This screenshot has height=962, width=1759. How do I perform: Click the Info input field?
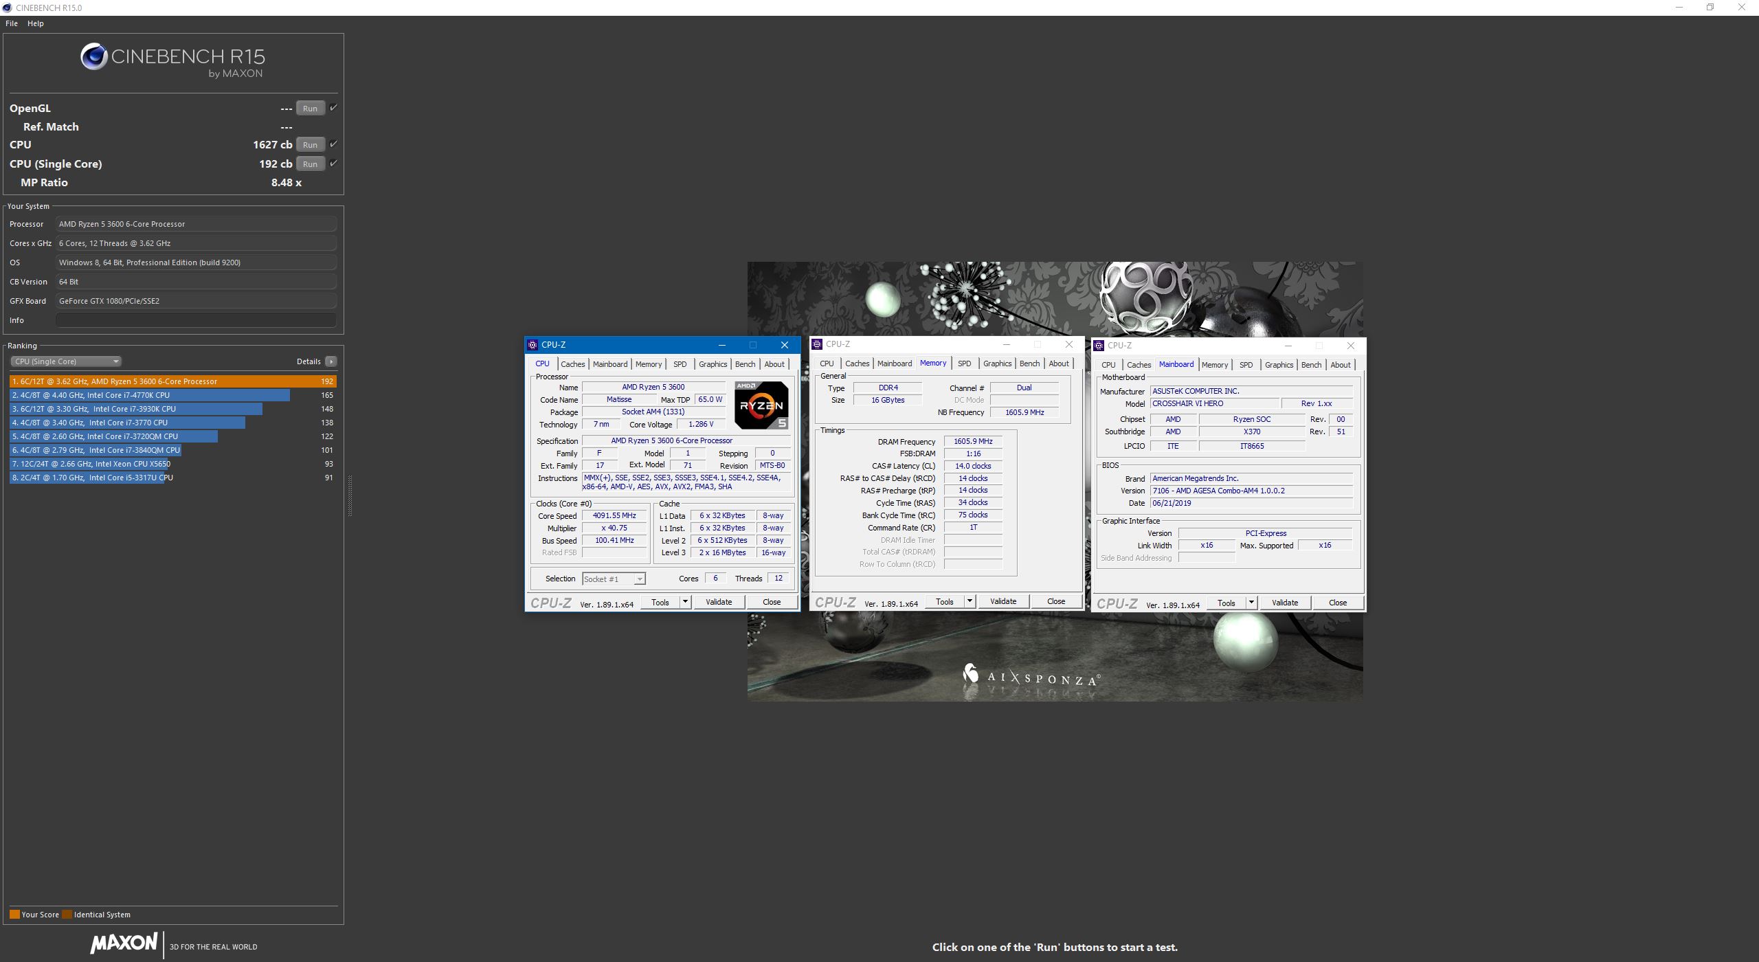tap(196, 320)
